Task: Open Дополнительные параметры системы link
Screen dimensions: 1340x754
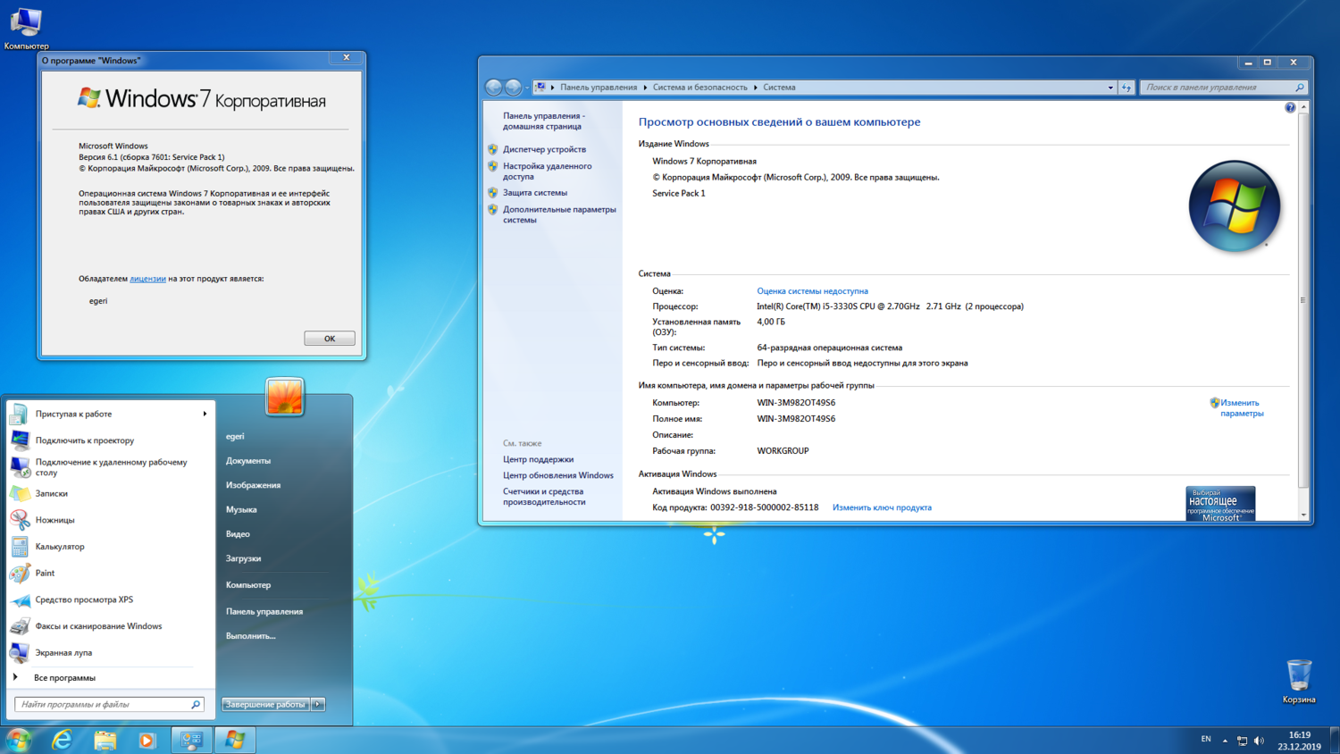Action: click(558, 214)
